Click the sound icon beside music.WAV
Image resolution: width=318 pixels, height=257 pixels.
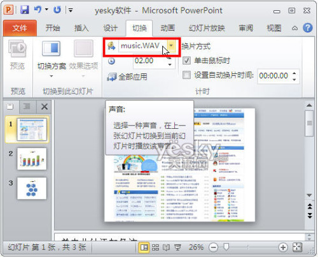[111, 46]
